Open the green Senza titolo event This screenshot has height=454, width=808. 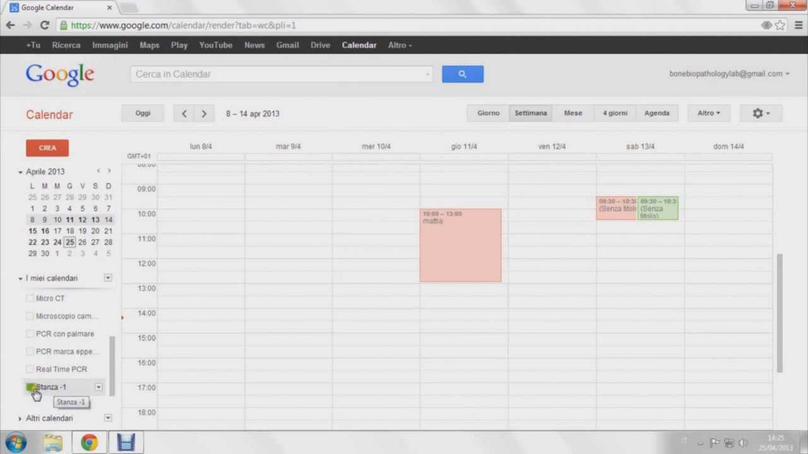(658, 208)
